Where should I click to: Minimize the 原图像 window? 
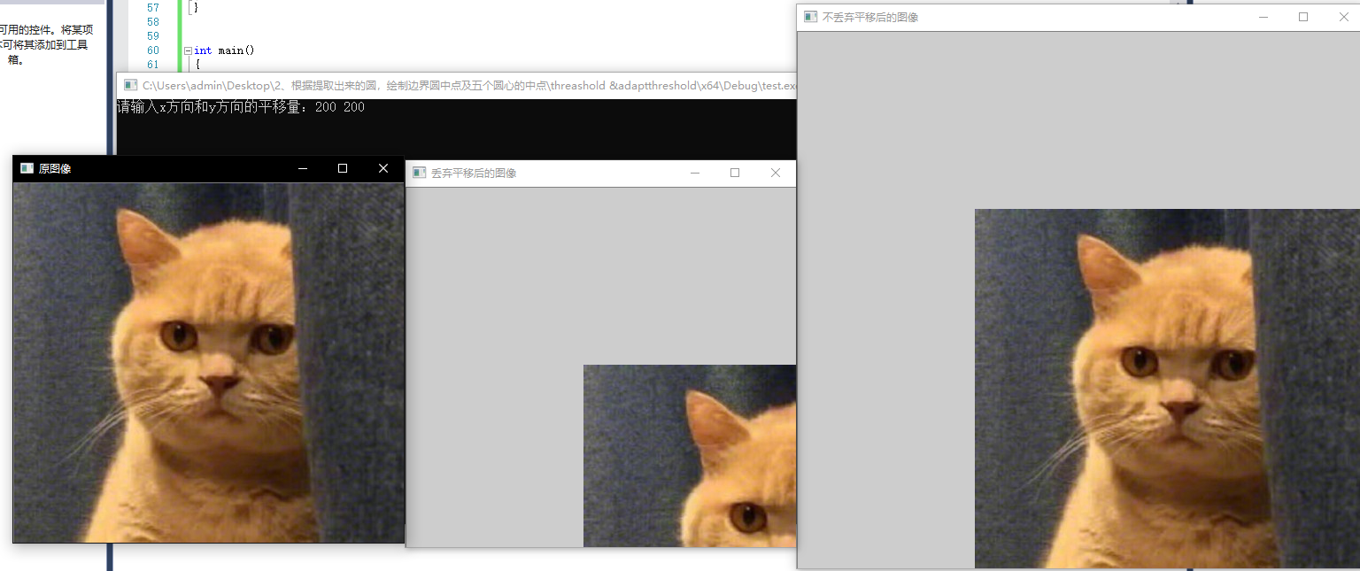coord(302,168)
